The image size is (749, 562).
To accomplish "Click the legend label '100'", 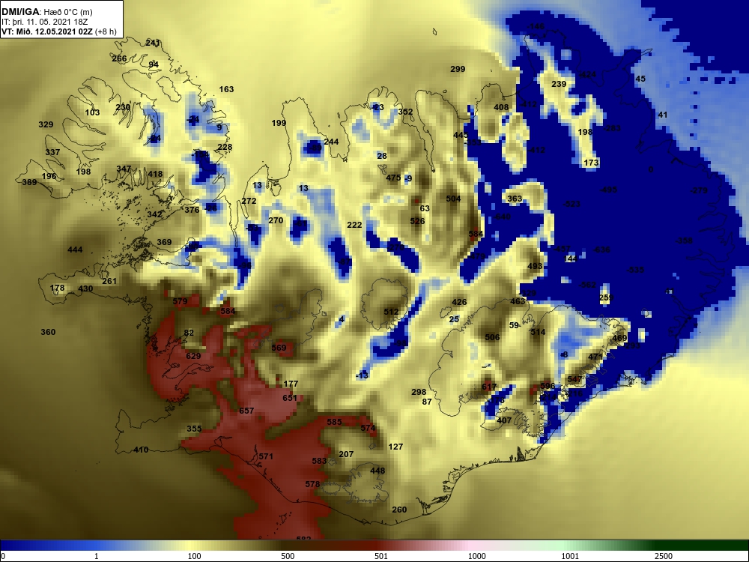I will point(195,556).
